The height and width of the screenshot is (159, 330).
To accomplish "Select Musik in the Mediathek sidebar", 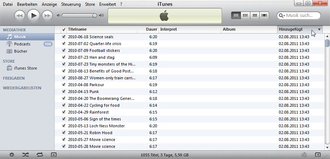I will (x=27, y=37).
